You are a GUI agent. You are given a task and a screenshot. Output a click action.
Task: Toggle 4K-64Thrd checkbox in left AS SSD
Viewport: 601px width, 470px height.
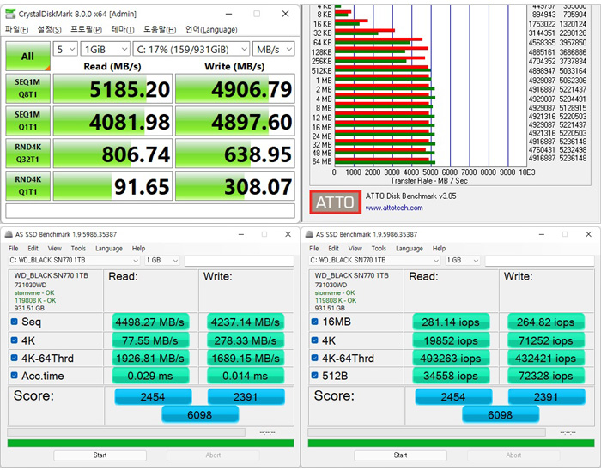15,358
